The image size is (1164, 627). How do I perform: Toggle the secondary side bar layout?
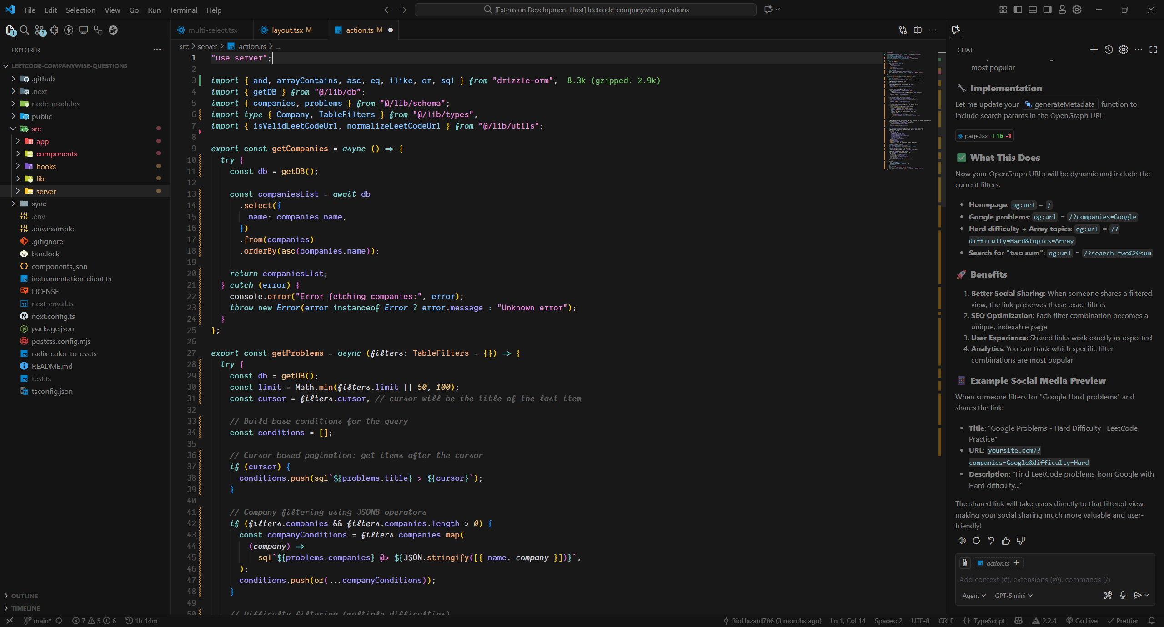click(1047, 10)
